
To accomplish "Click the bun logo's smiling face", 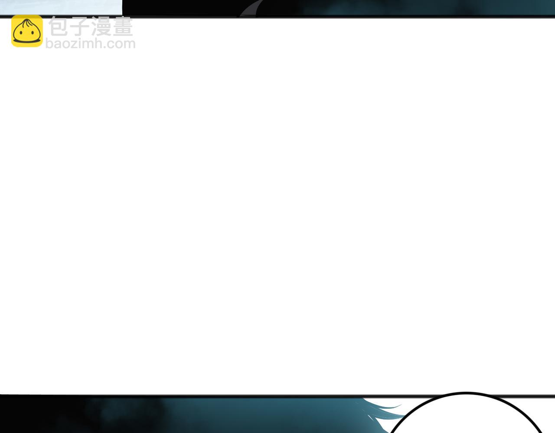I will click(x=27, y=34).
